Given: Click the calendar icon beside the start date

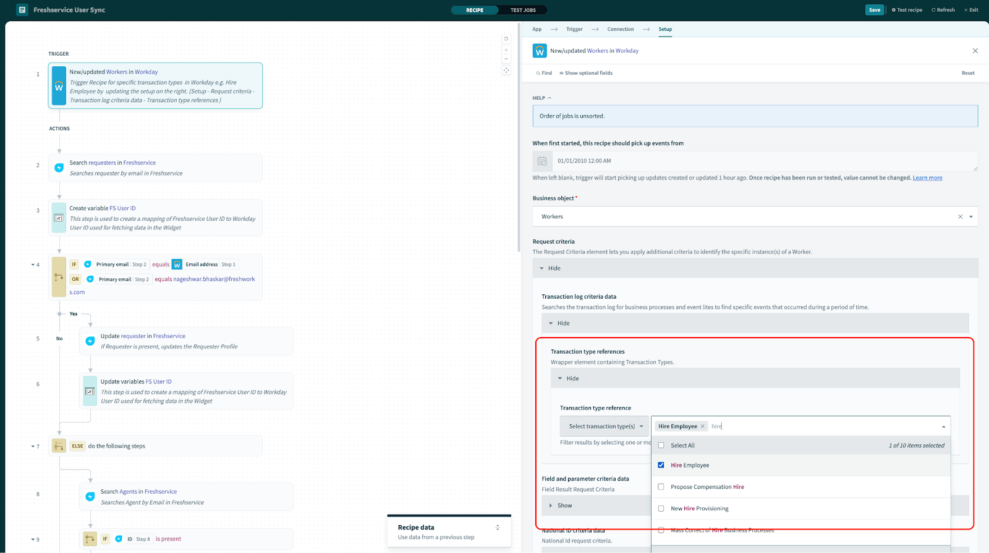Looking at the screenshot, I should click(x=542, y=161).
